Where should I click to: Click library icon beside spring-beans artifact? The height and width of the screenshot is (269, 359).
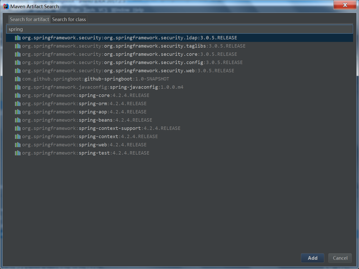tap(18, 120)
